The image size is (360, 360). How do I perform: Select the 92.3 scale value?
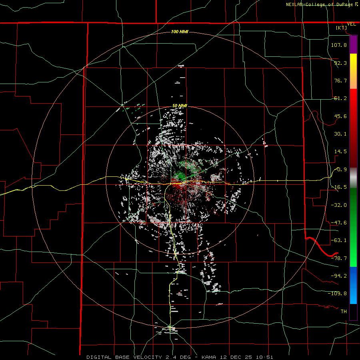point(340,63)
